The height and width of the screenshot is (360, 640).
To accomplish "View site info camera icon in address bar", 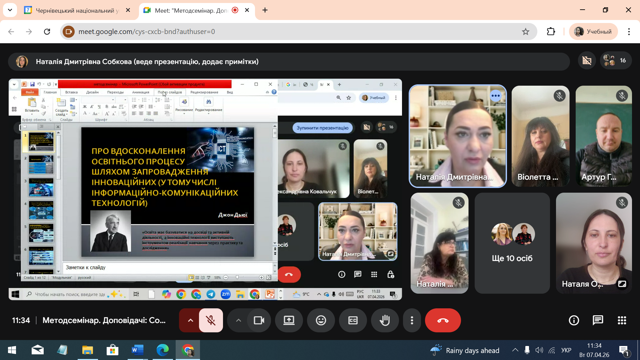I will click(x=69, y=32).
